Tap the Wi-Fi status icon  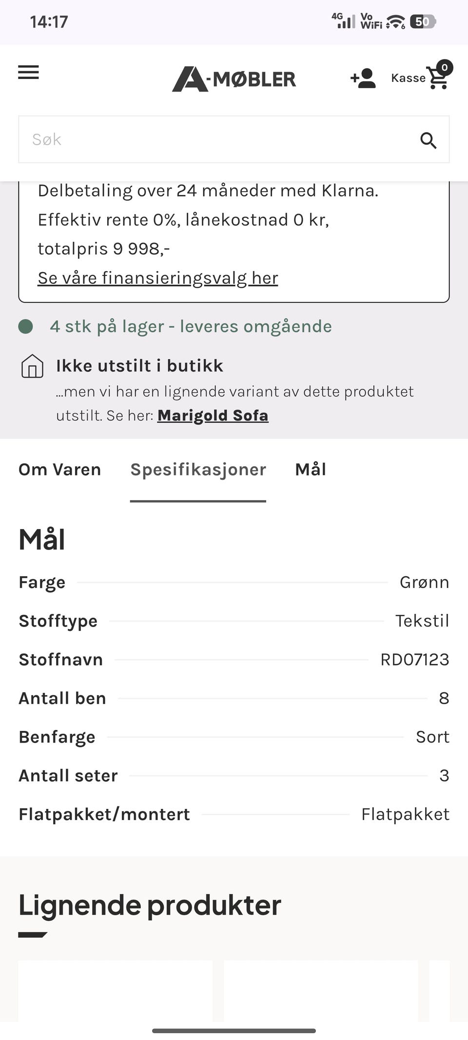[x=395, y=21]
